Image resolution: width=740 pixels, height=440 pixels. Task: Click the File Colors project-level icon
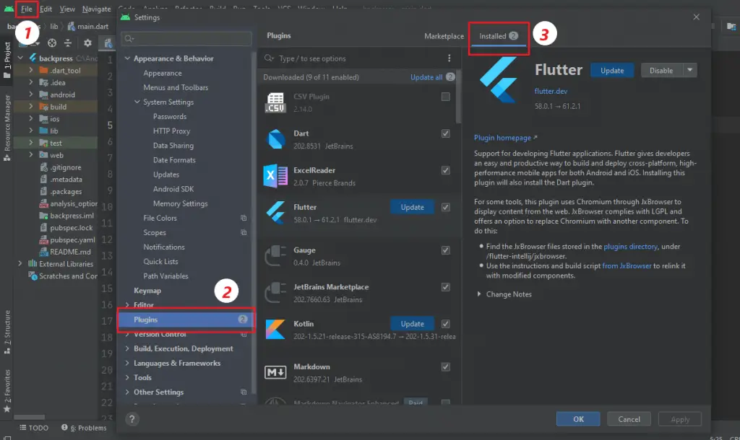[244, 218]
